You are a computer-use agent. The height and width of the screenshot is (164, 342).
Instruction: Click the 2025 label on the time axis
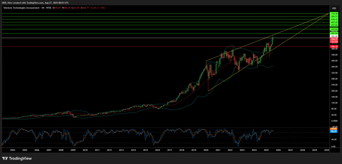coord(266,150)
